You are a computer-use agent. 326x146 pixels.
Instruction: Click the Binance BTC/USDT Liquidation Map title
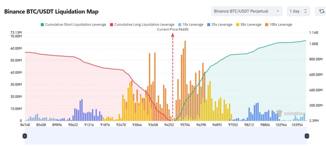point(51,11)
